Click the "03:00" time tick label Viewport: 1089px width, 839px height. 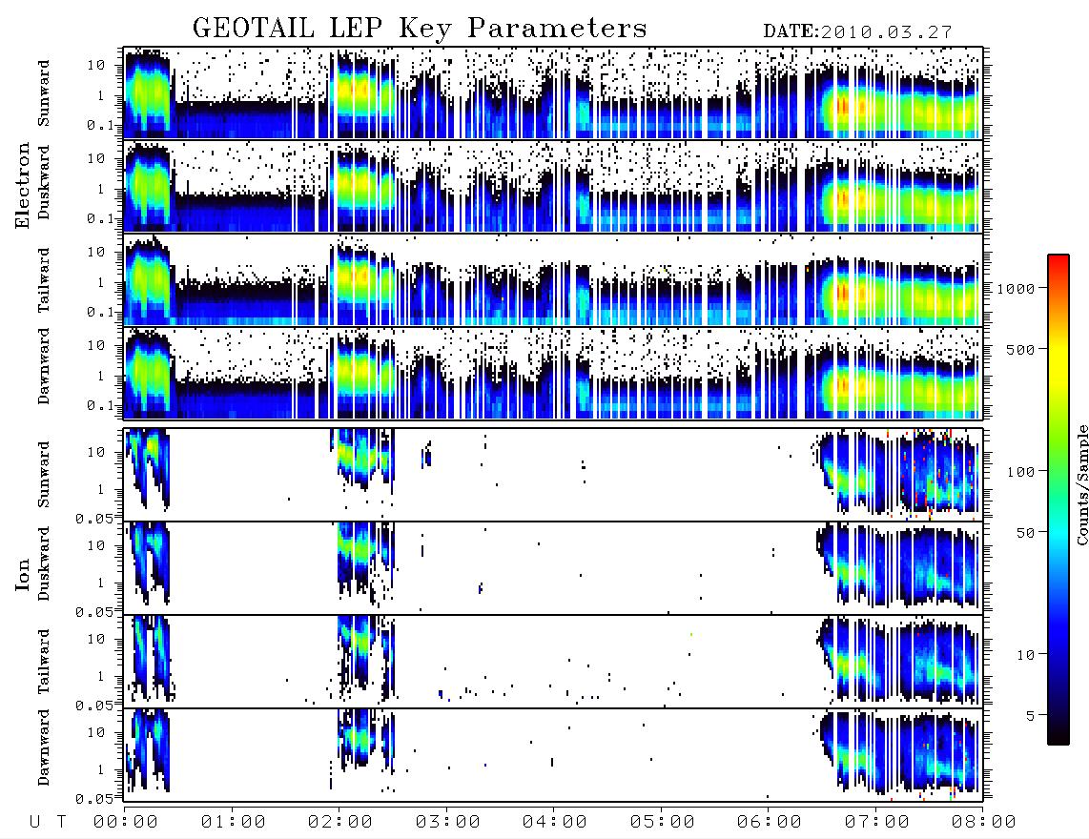pos(448,822)
